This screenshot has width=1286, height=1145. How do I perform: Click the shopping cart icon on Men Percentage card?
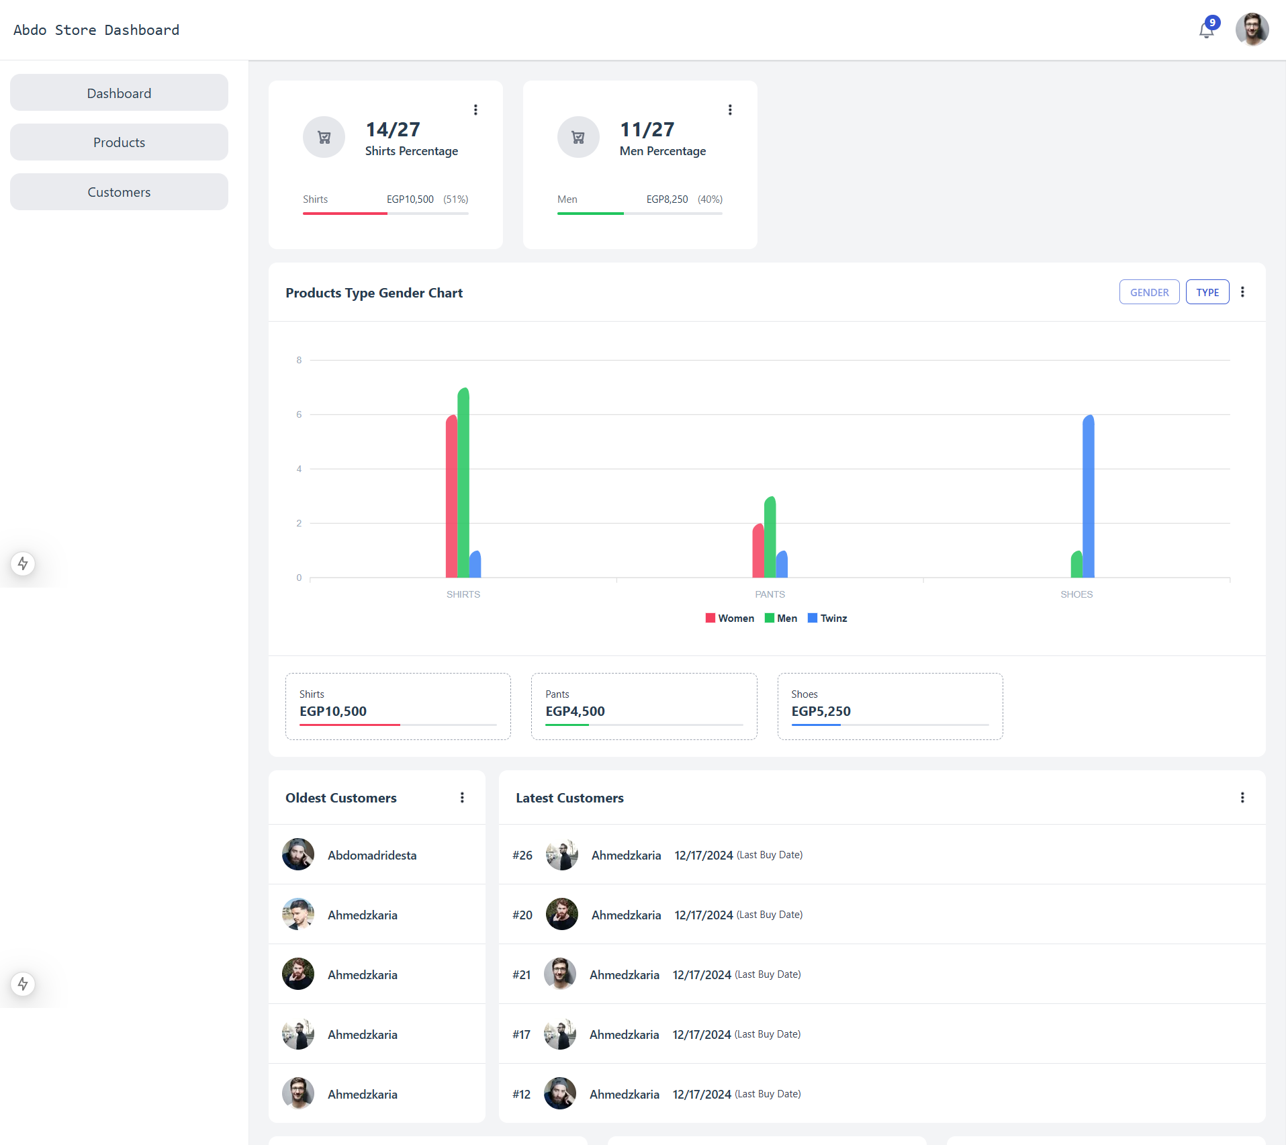point(578,137)
